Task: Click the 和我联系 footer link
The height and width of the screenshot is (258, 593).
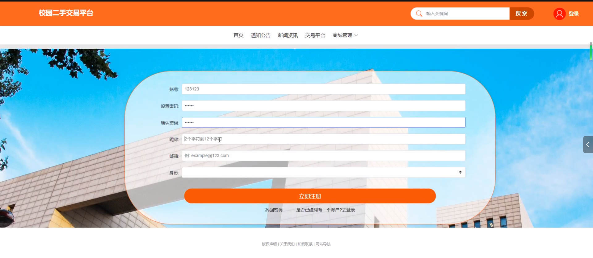Action: pos(305,244)
